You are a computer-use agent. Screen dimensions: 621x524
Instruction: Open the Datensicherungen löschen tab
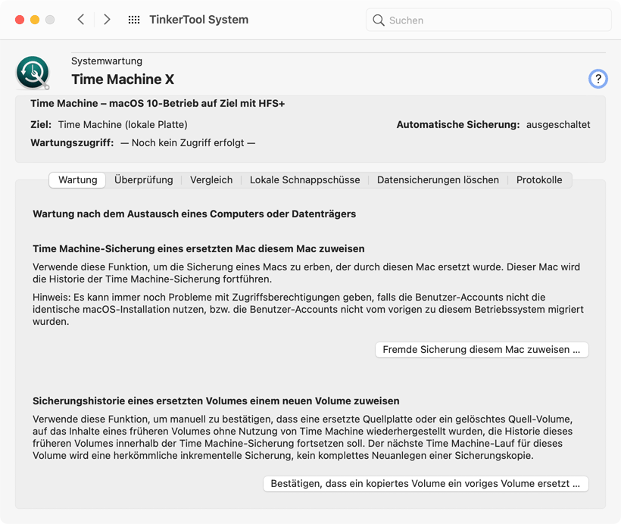(x=438, y=179)
